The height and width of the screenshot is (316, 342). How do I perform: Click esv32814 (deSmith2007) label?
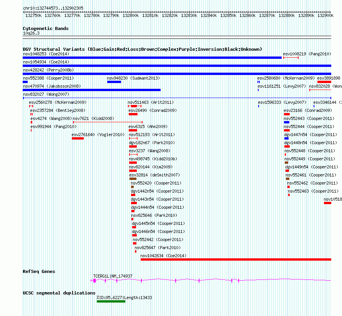(x=154, y=175)
